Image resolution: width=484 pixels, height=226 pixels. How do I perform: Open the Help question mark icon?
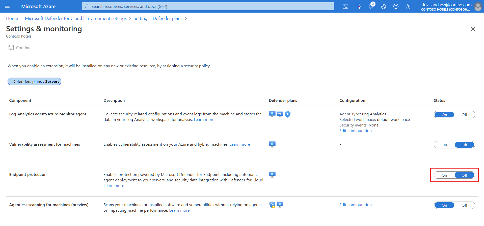(396, 6)
